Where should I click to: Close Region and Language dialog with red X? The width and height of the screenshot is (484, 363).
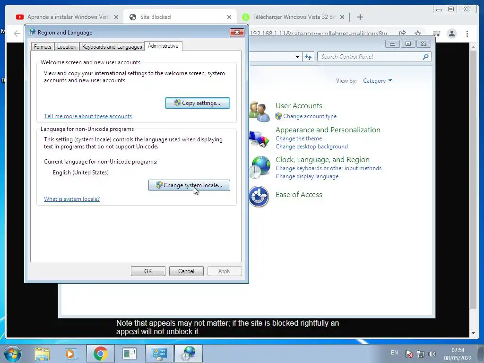click(x=237, y=33)
